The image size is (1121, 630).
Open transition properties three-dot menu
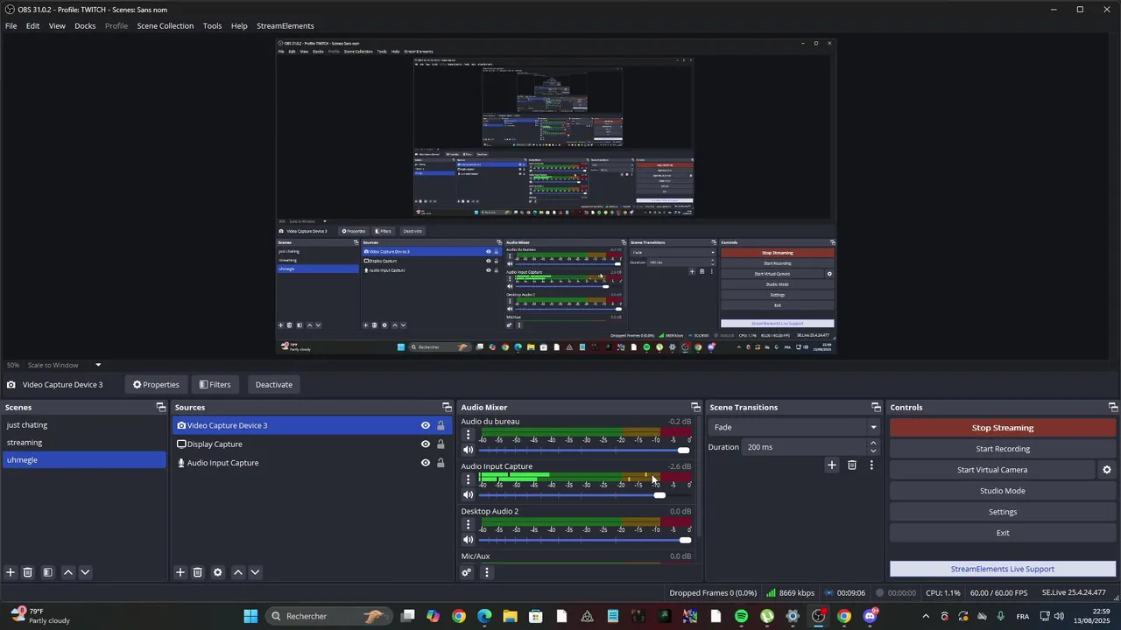(x=871, y=465)
